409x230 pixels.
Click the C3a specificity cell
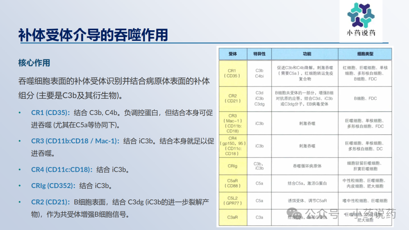(259, 217)
